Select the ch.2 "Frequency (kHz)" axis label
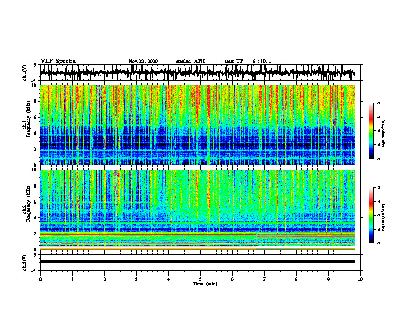This screenshot has height=313, width=406. [x=29, y=203]
